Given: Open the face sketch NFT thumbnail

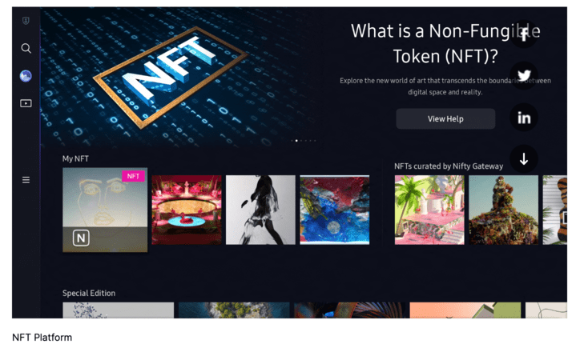Looking at the screenshot, I should point(105,210).
